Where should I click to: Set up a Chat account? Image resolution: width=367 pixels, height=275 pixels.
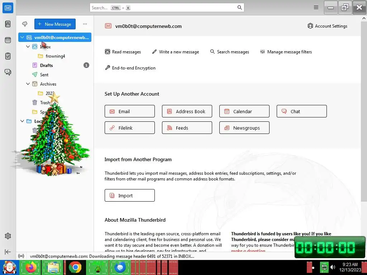302,111
